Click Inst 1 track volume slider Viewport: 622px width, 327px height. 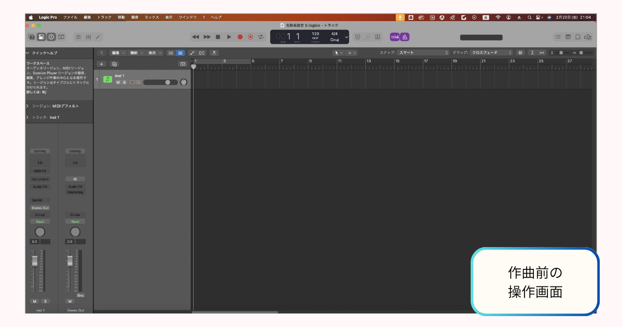160,83
